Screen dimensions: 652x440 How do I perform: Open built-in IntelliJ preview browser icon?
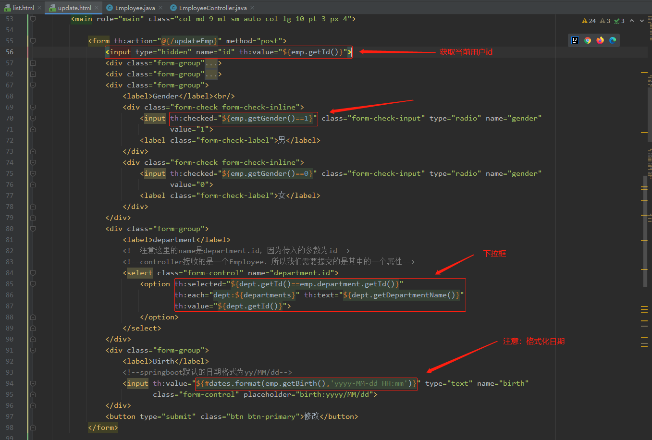pos(575,40)
